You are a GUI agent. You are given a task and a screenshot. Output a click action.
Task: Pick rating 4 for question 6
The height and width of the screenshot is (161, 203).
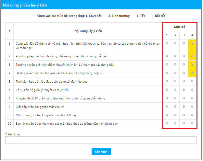tap(192, 90)
